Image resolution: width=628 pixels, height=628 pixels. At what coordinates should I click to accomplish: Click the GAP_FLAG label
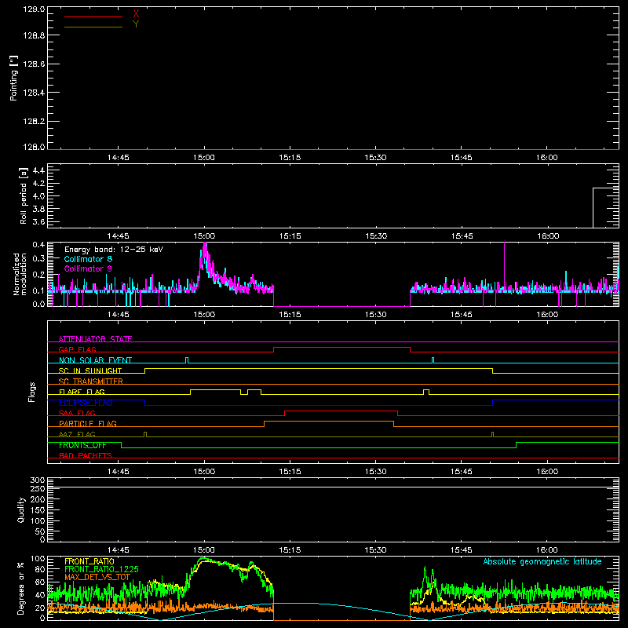click(77, 349)
